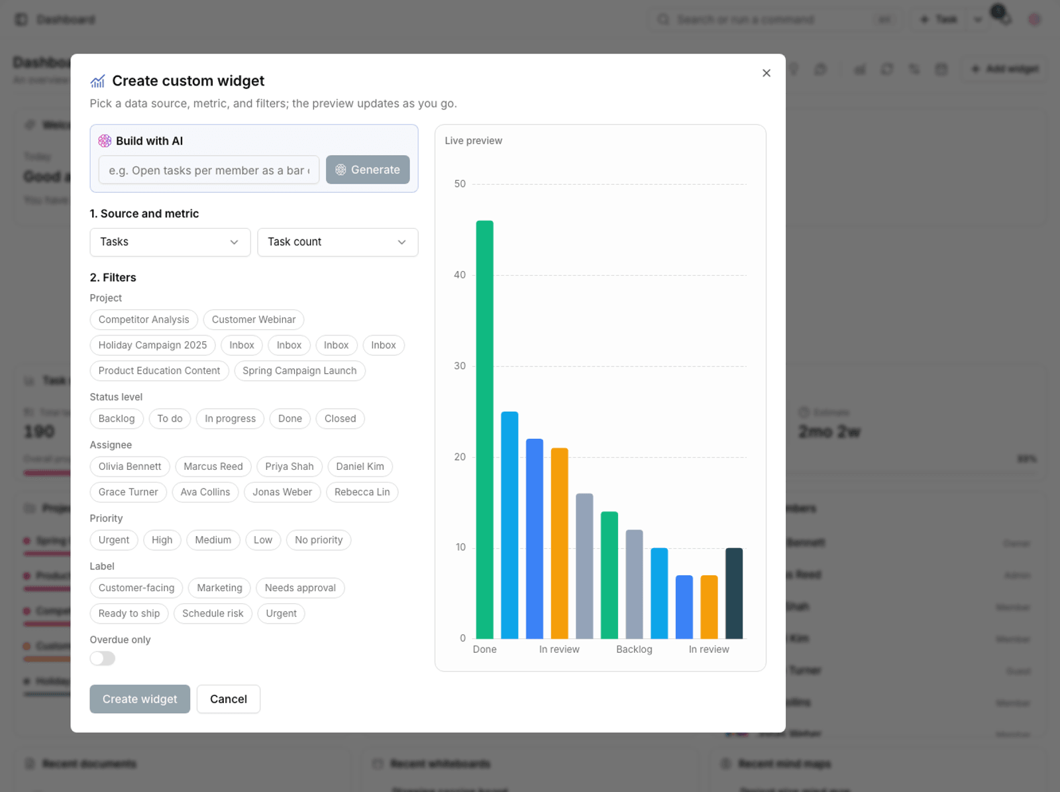Choose the High priority filter
Viewport: 1060px width, 792px height.
click(x=162, y=540)
